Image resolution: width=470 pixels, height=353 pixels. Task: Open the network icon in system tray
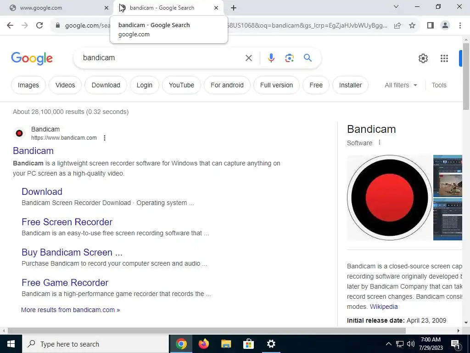click(x=400, y=344)
